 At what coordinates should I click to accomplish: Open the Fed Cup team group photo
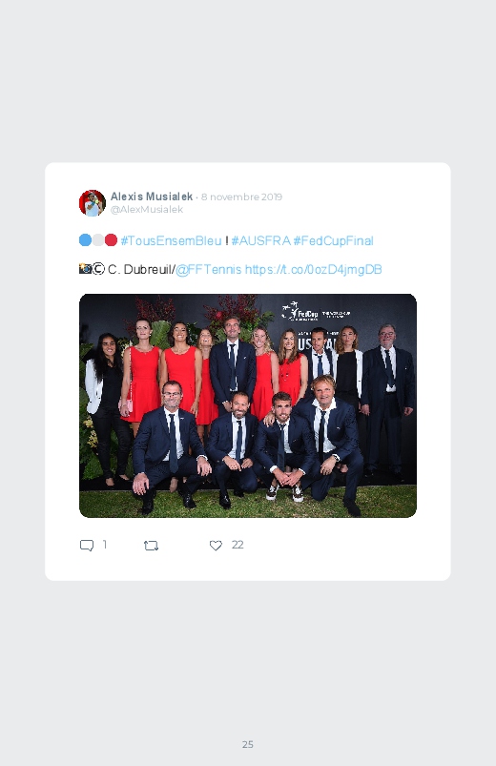248,405
